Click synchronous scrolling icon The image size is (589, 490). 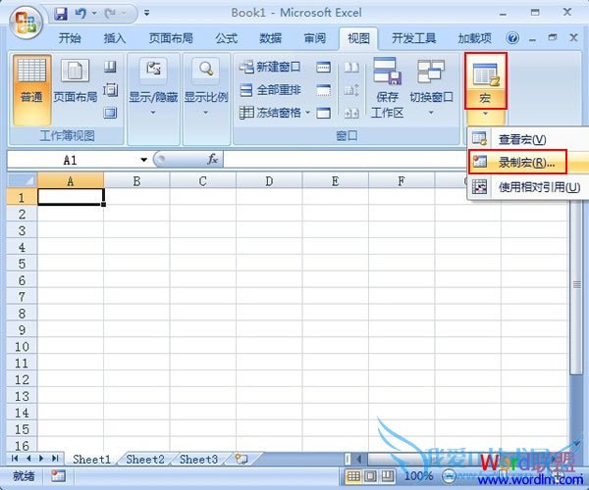click(x=351, y=90)
